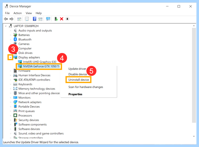Select the Disk drives label

pos(26,53)
